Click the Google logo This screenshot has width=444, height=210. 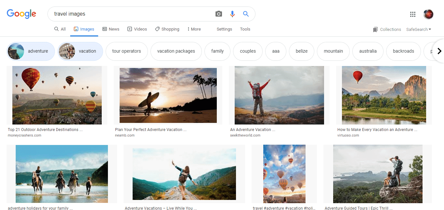[21, 14]
